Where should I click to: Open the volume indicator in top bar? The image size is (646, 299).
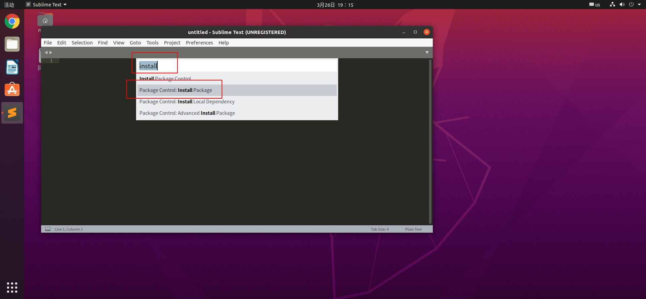(x=622, y=5)
